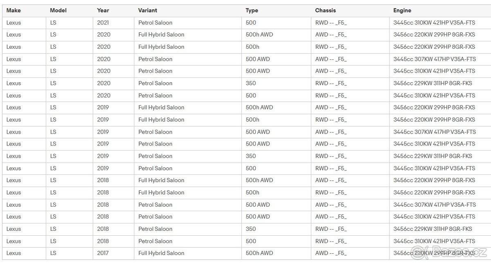Click the engine cell in the 2021 row
Screen dimensions: 491x264
coord(434,23)
